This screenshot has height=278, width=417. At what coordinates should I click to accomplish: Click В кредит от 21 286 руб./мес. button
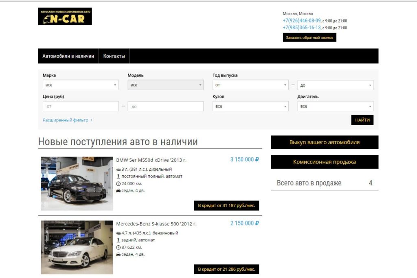[226, 269]
